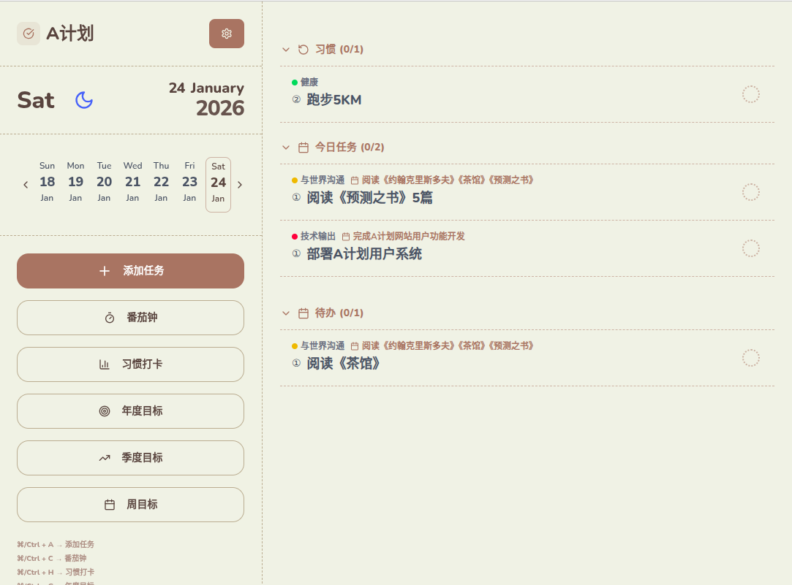This screenshot has height=585, width=792.
Task: Mark 跑步5KM habit as complete
Action: point(751,94)
